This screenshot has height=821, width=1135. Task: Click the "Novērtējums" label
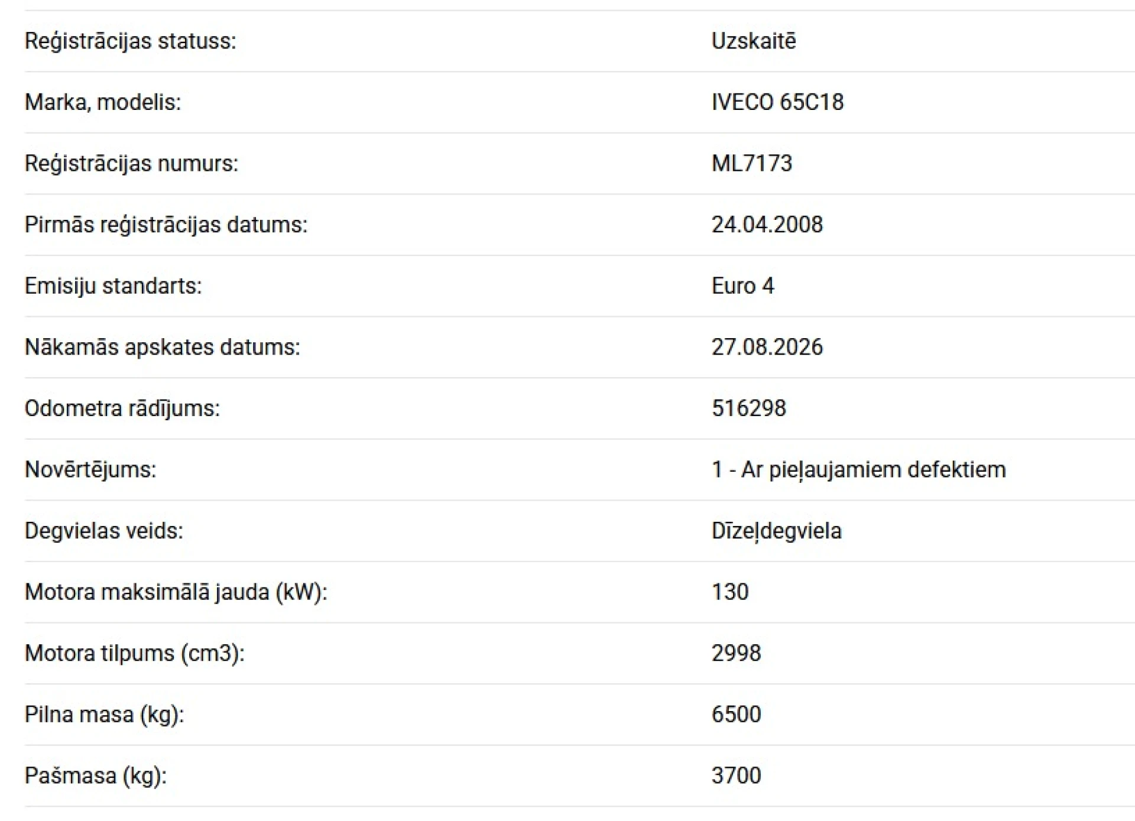[90, 469]
